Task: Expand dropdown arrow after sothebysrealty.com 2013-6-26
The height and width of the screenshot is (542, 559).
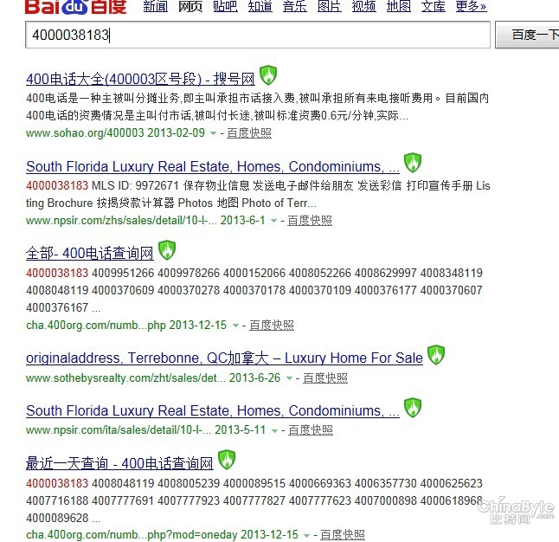Action: [290, 378]
